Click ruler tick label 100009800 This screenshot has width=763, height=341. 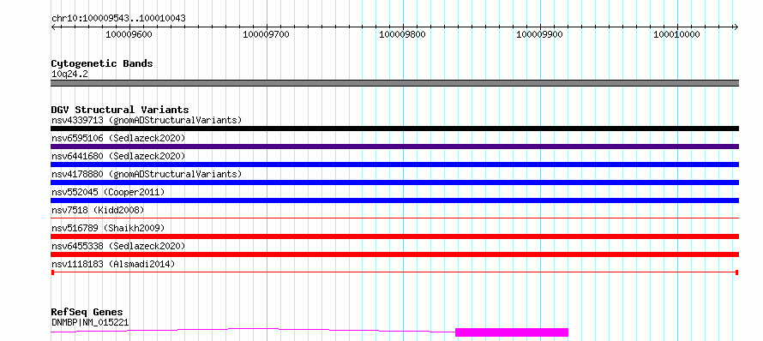tap(403, 34)
